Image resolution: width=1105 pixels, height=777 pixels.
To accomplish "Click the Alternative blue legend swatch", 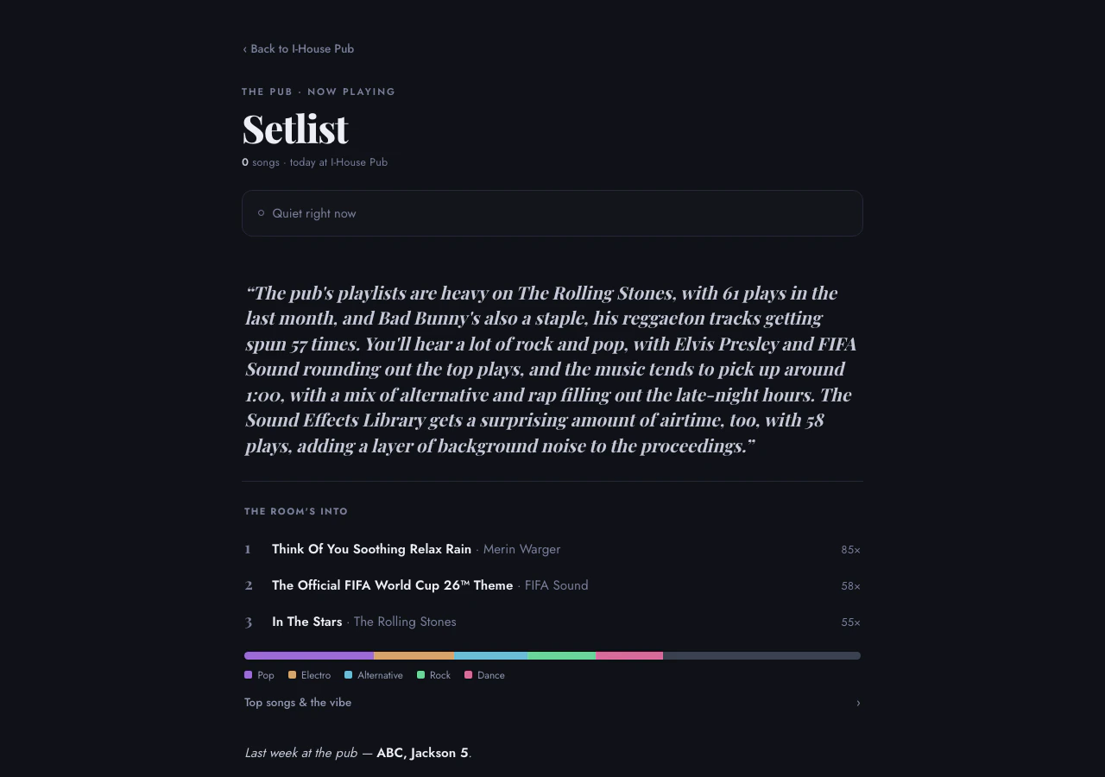I will (x=348, y=675).
